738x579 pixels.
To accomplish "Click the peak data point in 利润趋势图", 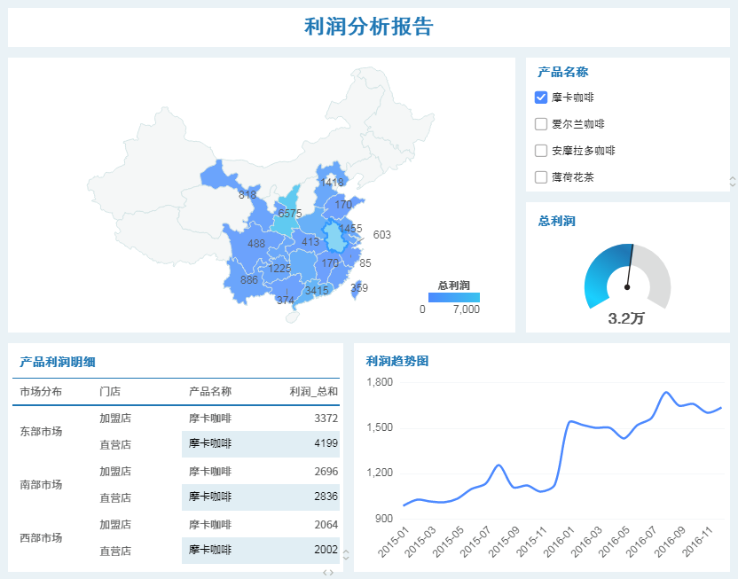I will tap(664, 390).
